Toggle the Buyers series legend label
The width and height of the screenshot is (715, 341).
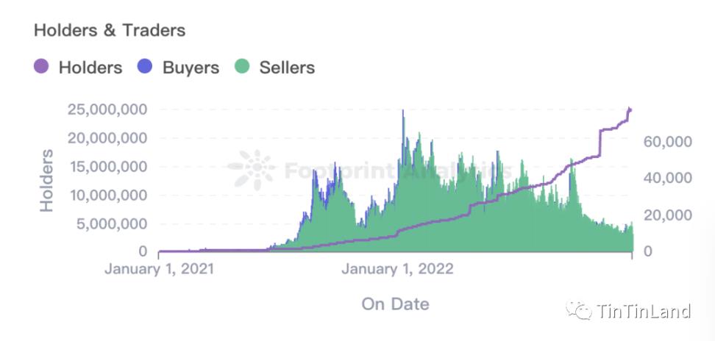pos(191,68)
